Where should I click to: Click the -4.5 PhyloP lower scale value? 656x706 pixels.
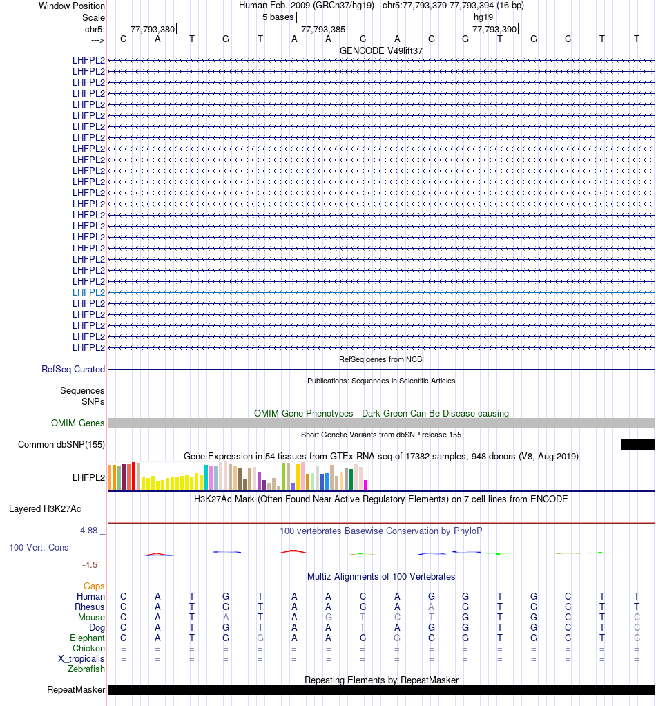[x=90, y=564]
